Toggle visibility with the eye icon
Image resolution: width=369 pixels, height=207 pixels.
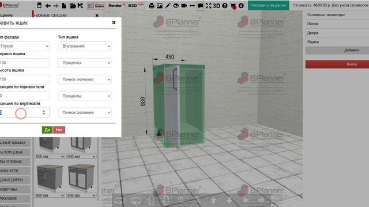(176, 6)
